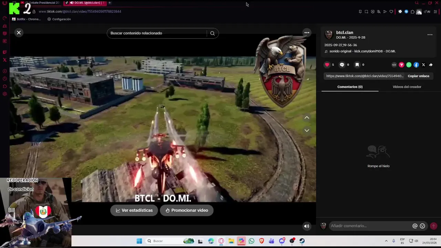Close the TikTok video viewer with X

19,33
